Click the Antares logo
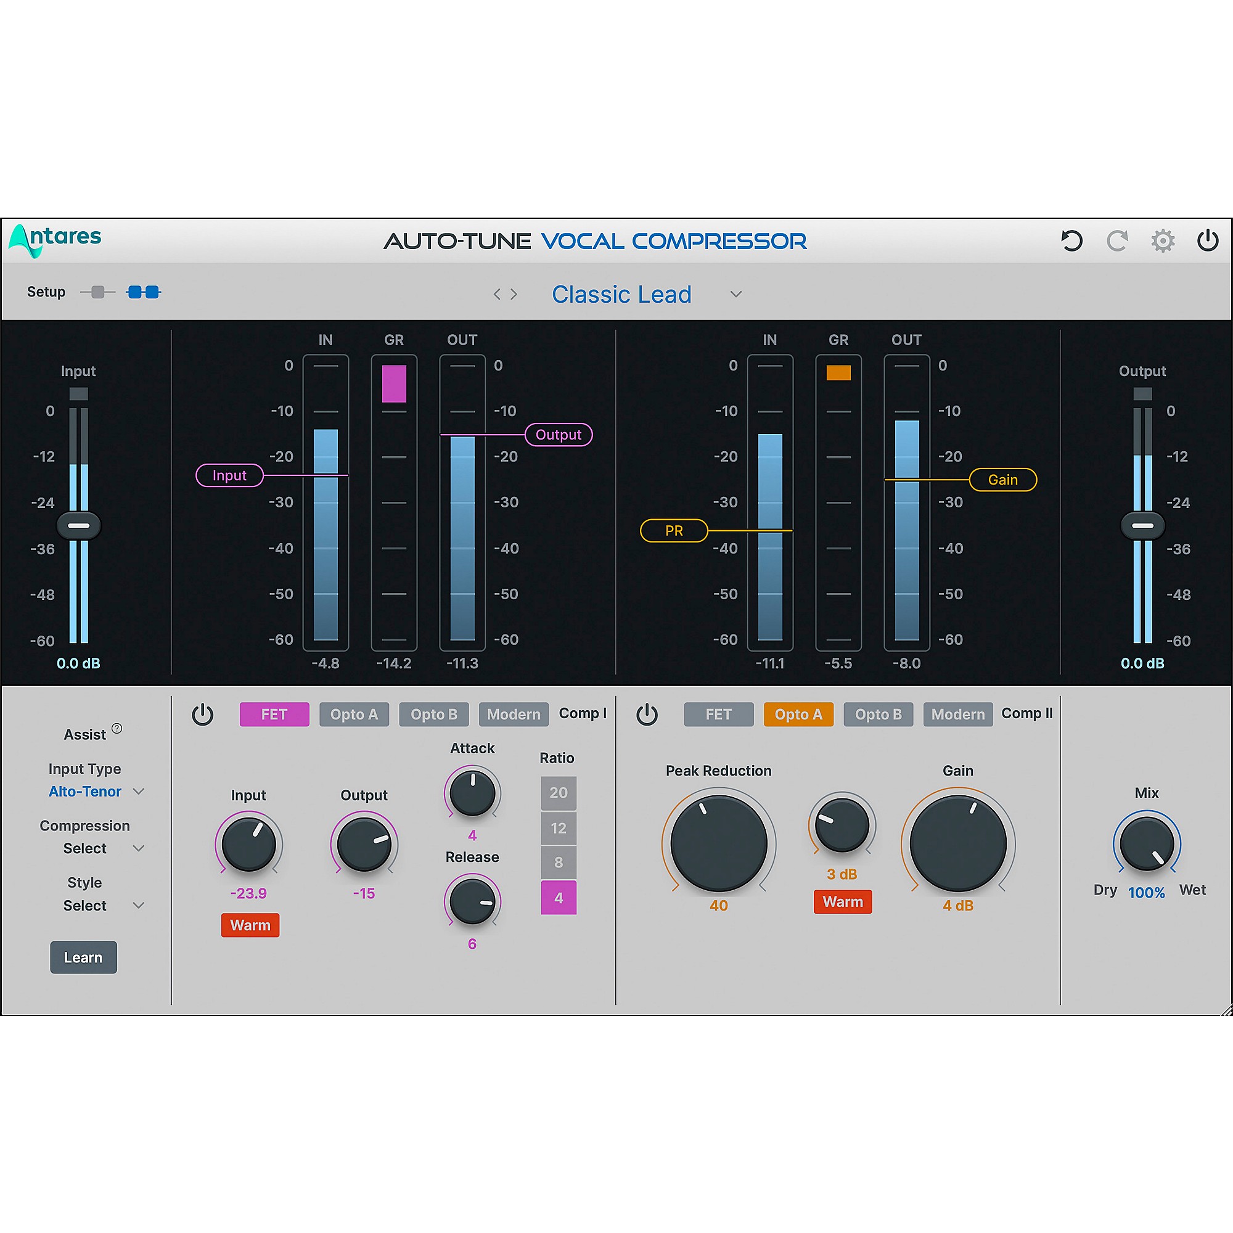Viewport: 1233px width, 1233px height. 55,240
